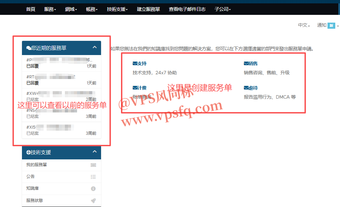The width and height of the screenshot is (340, 207).
Task: Click the envelope icon next to 销售
Action: pos(246,63)
